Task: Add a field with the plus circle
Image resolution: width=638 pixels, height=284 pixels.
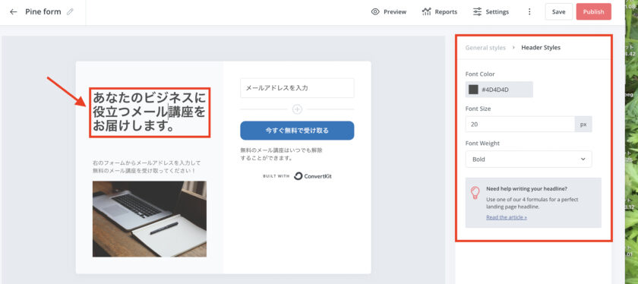Action: pos(298,109)
